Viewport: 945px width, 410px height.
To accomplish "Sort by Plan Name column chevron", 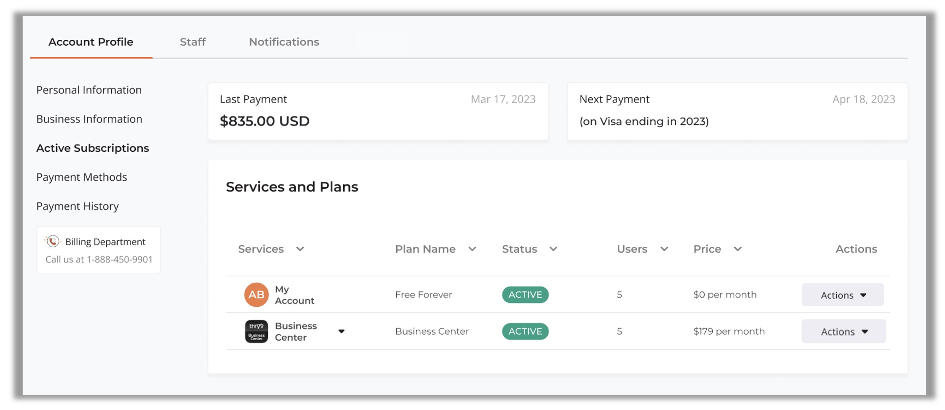I will tap(472, 249).
